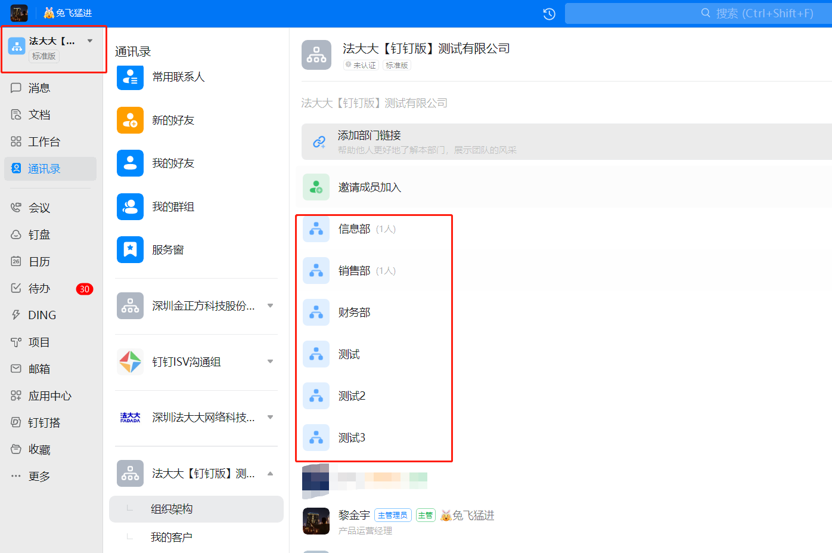Click the 测试3 department icon

pyautogui.click(x=316, y=438)
